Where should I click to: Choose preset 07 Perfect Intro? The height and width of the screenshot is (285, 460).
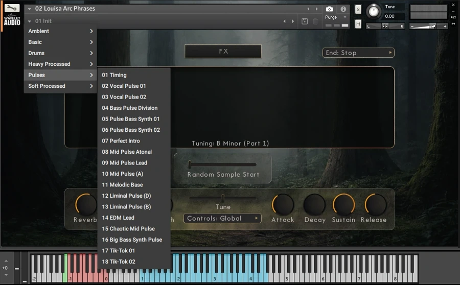134,141
